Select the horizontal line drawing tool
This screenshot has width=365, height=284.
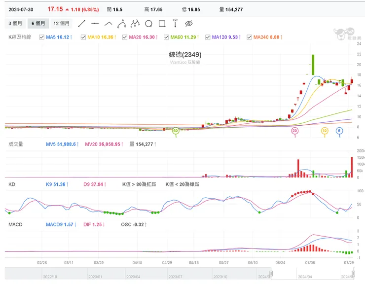point(95,24)
